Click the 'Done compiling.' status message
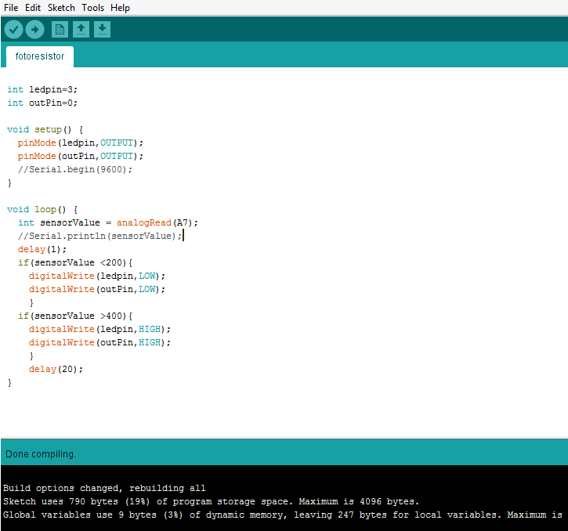Image resolution: width=568 pixels, height=531 pixels. 41,454
